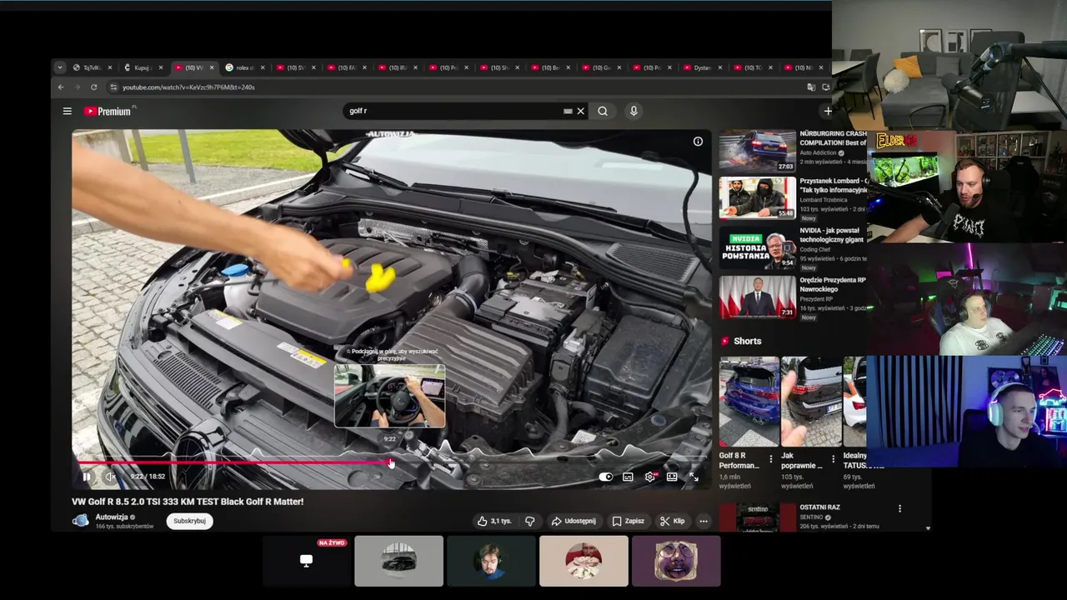Subscribe using the Subskrybuj button
This screenshot has height=600, width=1067.
(189, 521)
